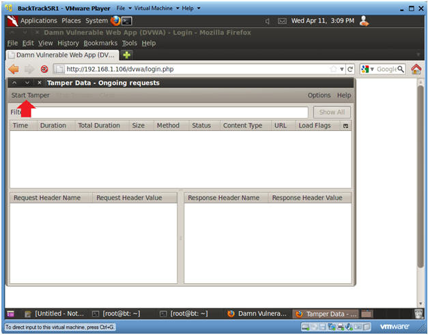This screenshot has width=428, height=335.
Task: Sort by Load Flags column header
Action: (x=318, y=126)
